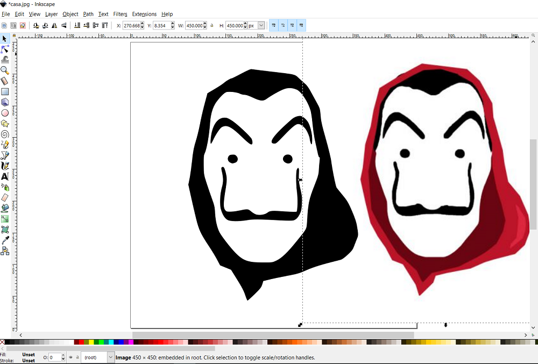
Task: Click Select All objects toolbar icon
Action: (4, 25)
